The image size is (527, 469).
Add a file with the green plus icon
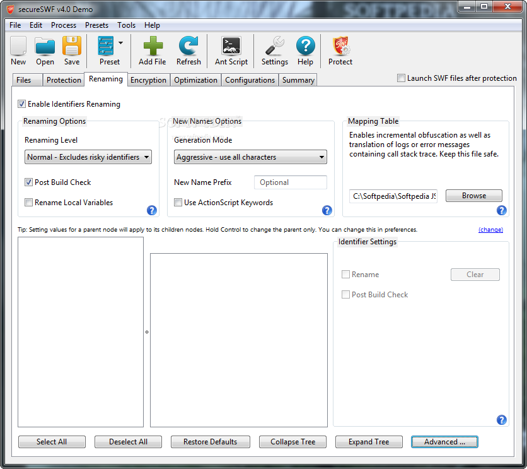(x=153, y=46)
